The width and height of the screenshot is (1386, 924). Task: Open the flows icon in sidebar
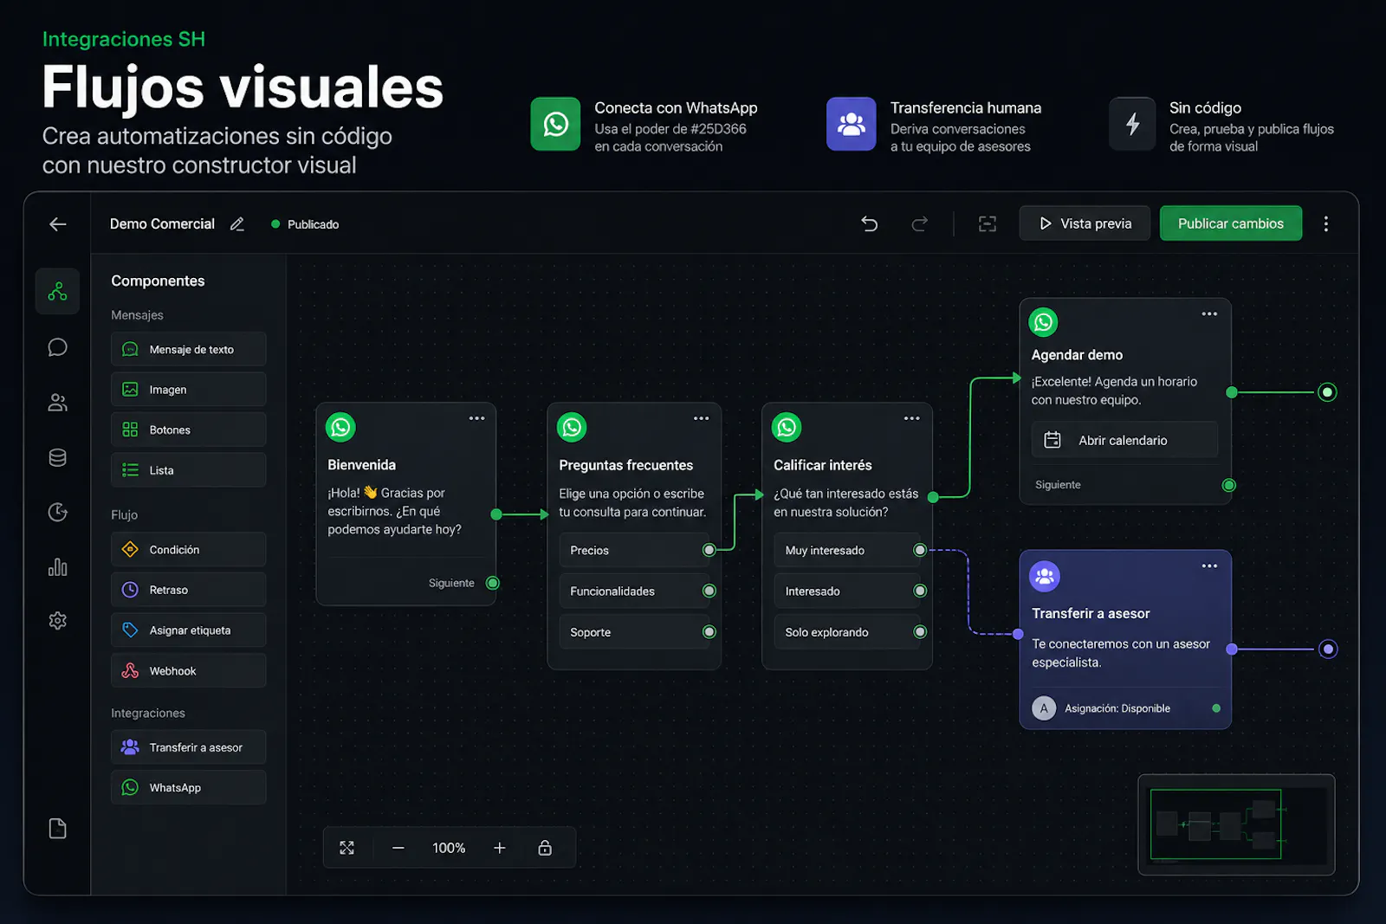tap(57, 291)
